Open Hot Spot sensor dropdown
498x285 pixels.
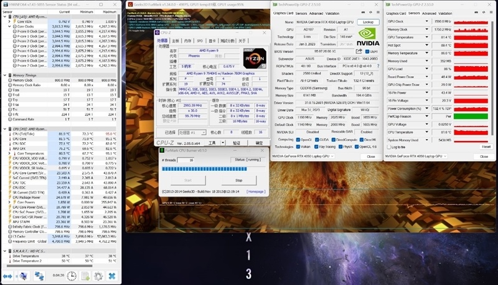(x=427, y=45)
